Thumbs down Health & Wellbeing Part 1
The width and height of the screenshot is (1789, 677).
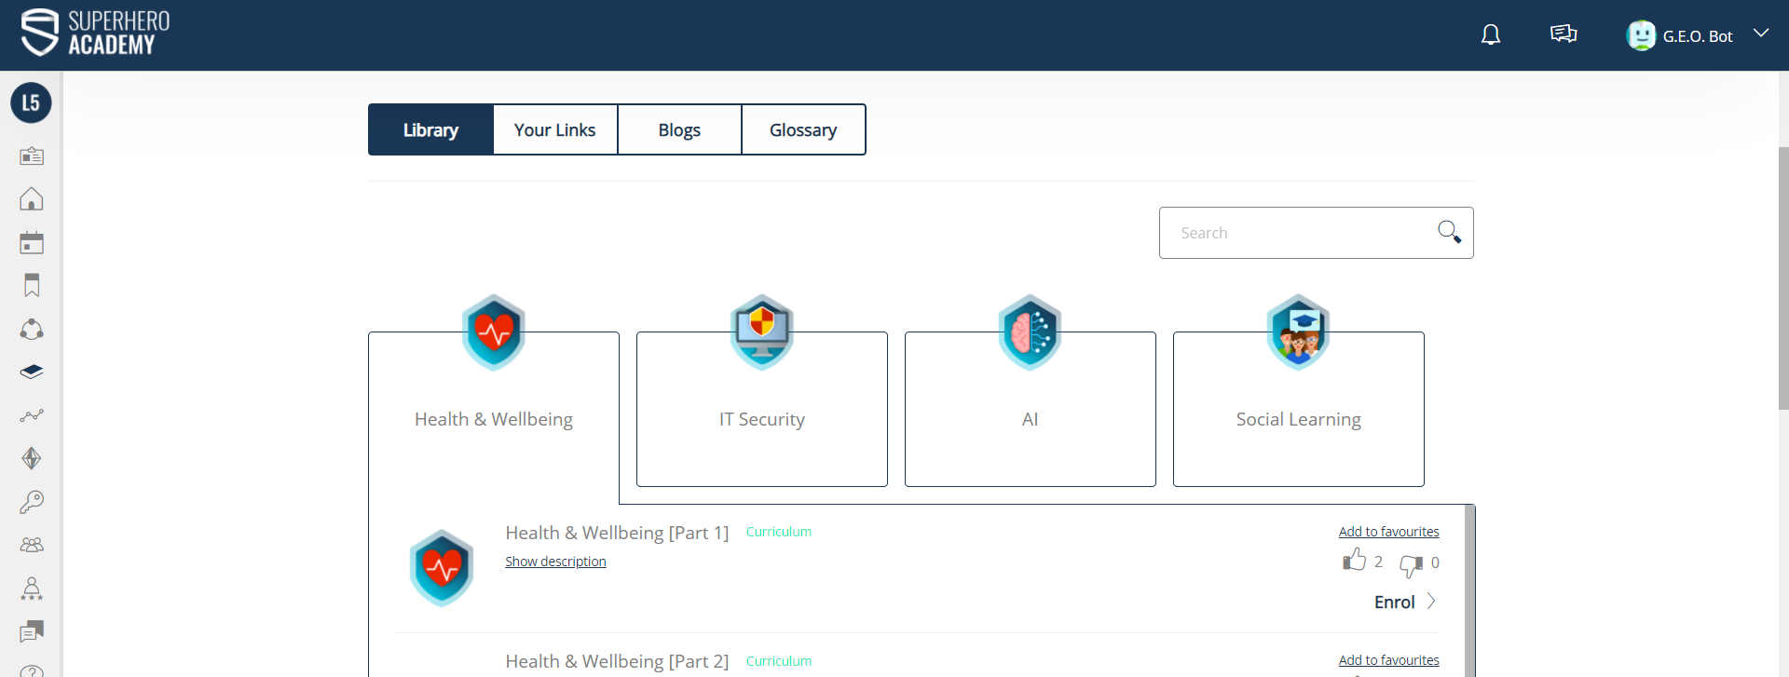click(x=1411, y=563)
